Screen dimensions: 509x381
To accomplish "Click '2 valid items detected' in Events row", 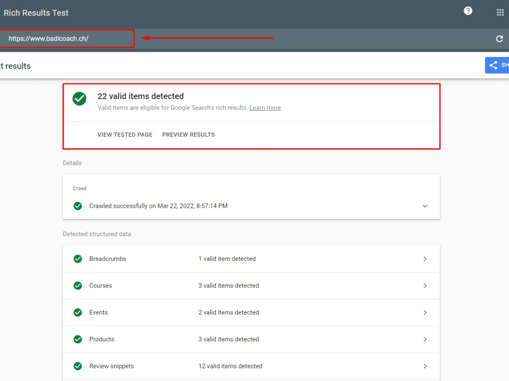I will point(229,312).
